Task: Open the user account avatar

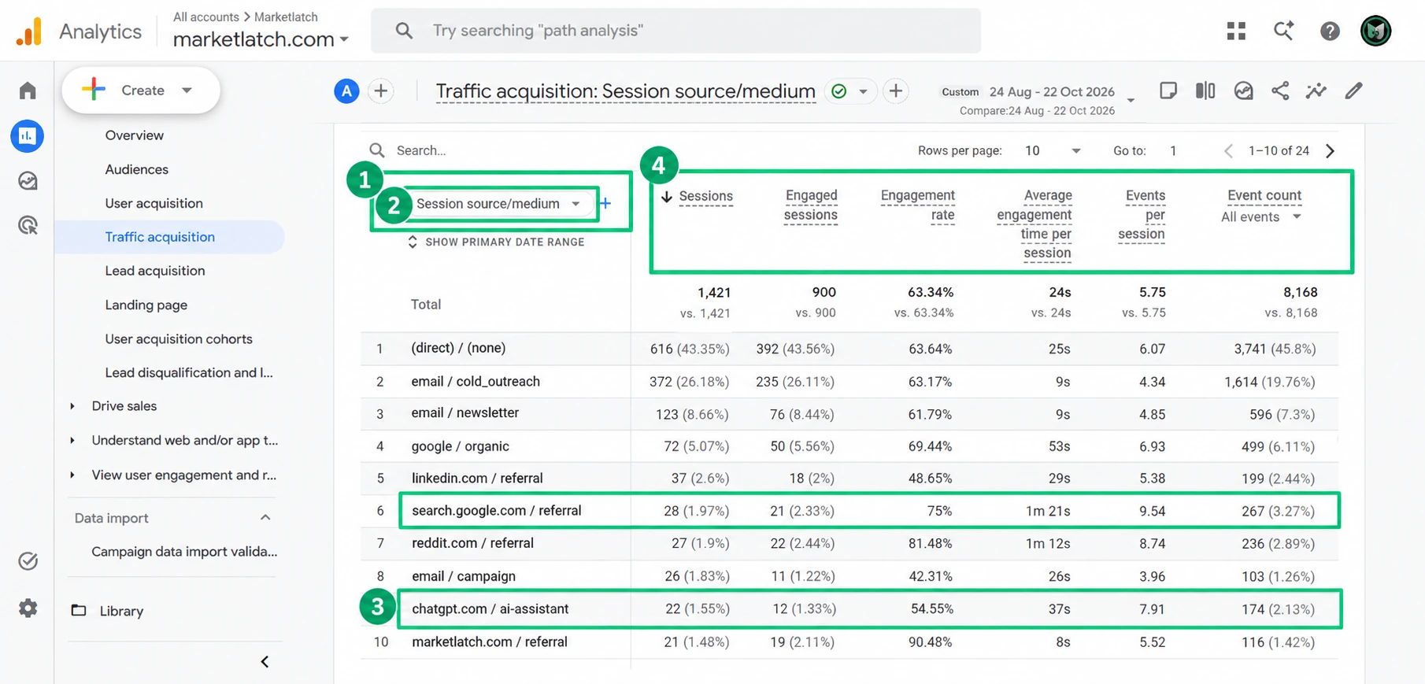Action: [x=1375, y=31]
